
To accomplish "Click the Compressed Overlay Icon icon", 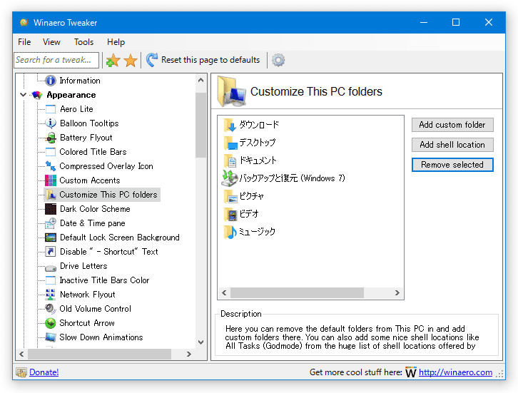I will pyautogui.click(x=51, y=166).
